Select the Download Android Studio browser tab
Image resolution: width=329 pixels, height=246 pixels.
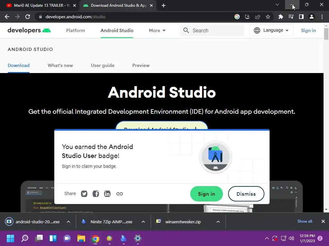pos(118,5)
